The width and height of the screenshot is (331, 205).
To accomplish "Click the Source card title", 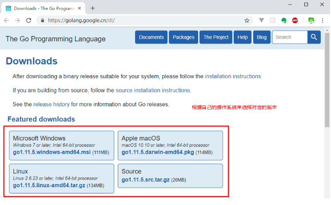I will (x=132, y=171).
